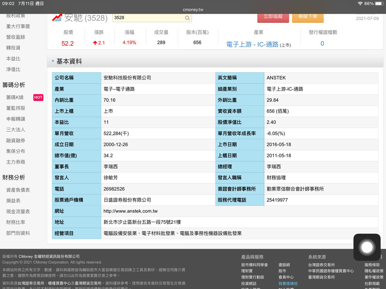Tap the Wi-Fi status icon

click(360, 4)
